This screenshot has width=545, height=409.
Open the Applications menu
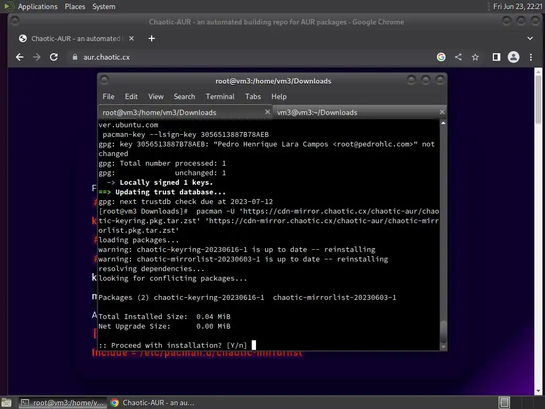(32, 6)
